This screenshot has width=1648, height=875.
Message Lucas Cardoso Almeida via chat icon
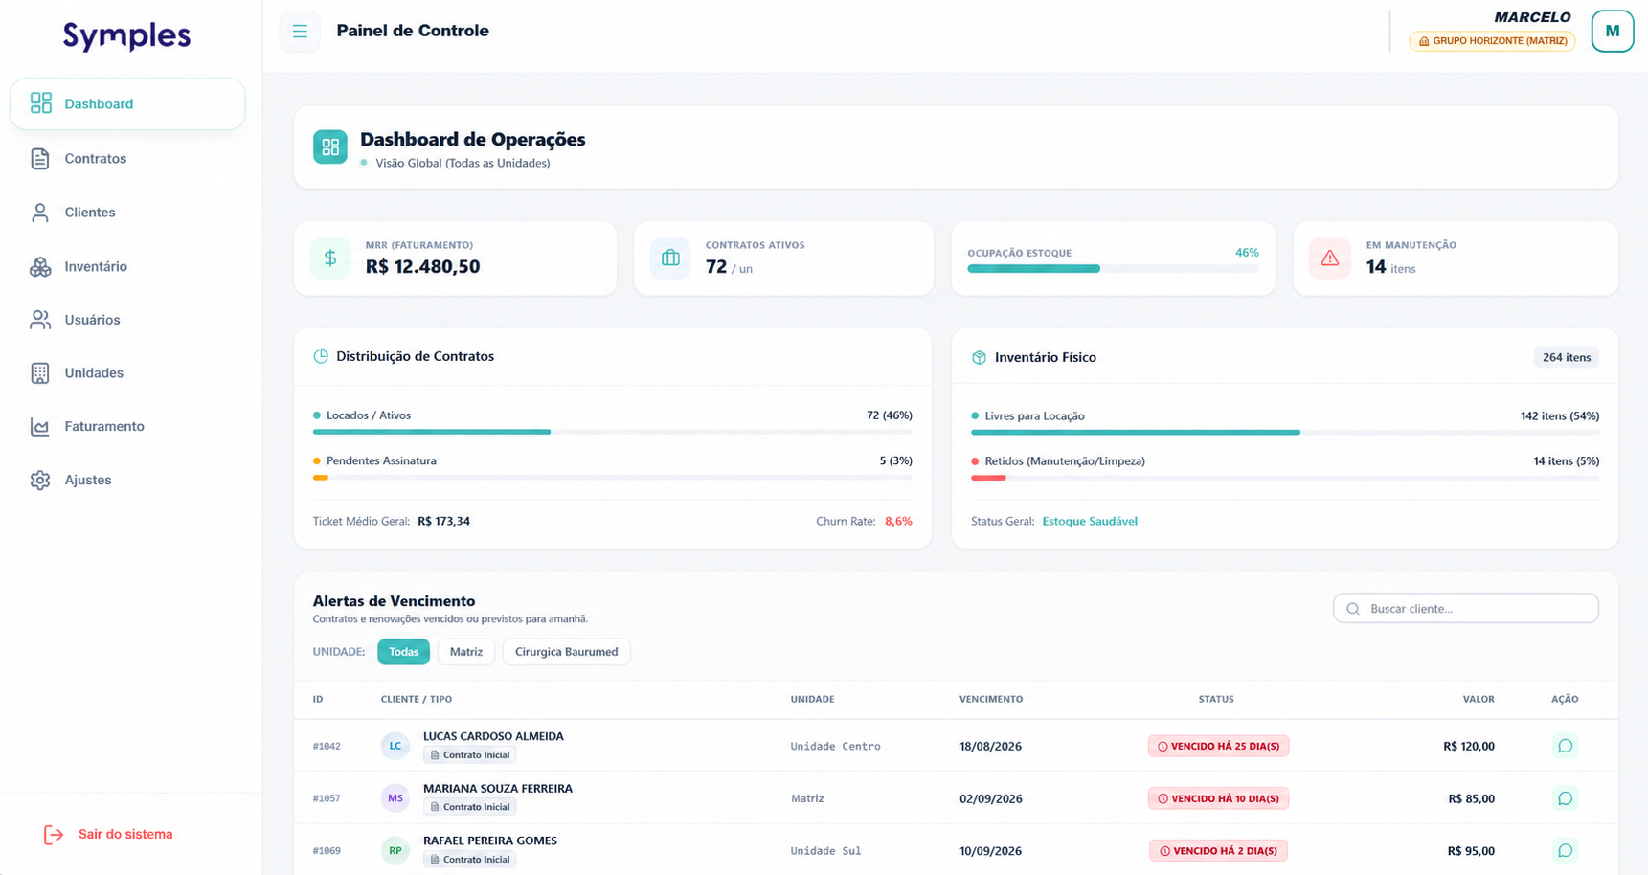click(x=1565, y=746)
